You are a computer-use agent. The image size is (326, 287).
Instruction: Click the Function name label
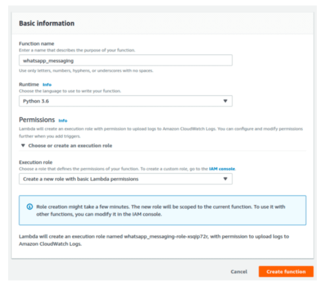[x=36, y=44]
